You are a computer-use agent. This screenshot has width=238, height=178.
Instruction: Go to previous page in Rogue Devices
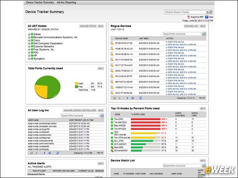[x=120, y=98]
